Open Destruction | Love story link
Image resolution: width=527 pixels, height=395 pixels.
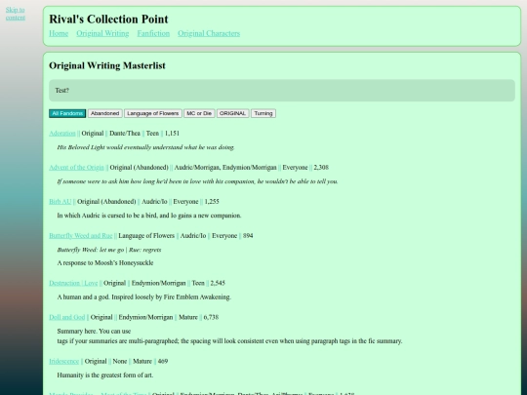pyautogui.click(x=73, y=283)
